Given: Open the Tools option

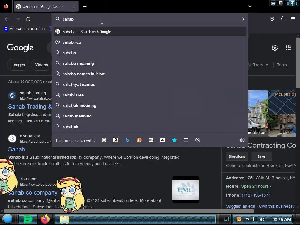Looking at the screenshot, I should 282,65.
